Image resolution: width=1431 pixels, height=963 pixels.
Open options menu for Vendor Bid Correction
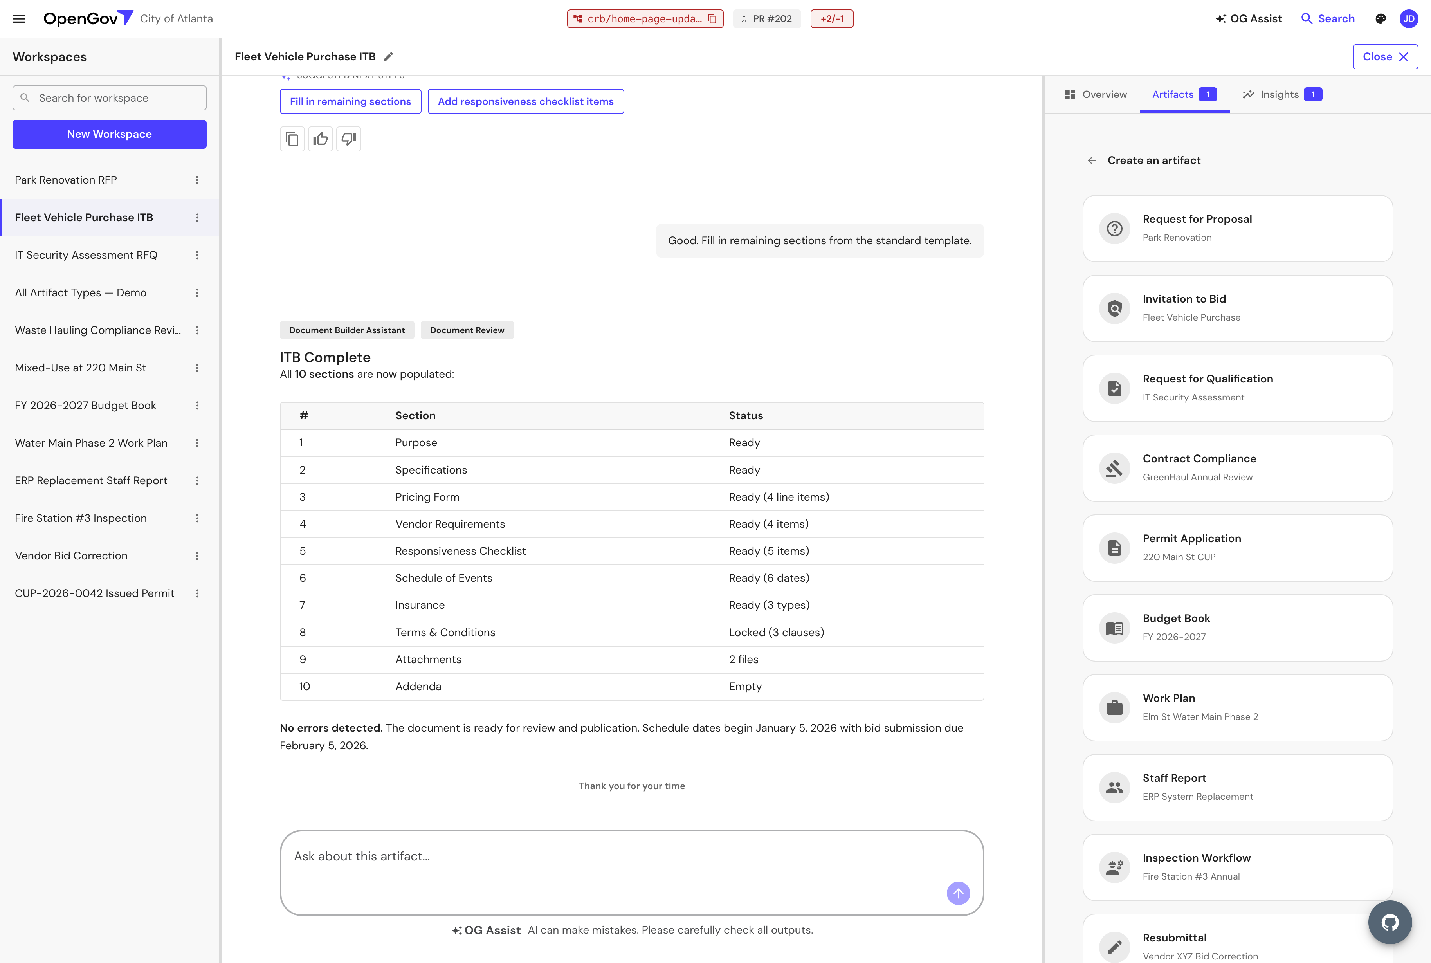197,556
